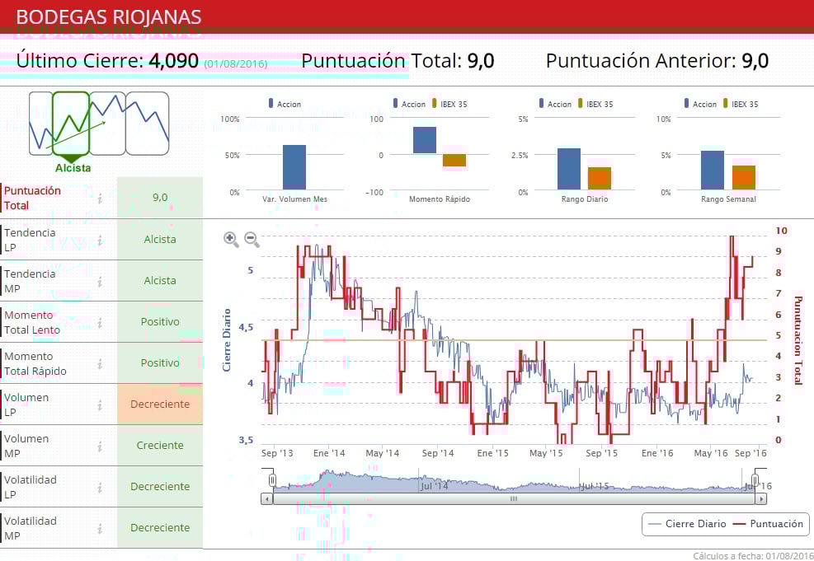Click IBEX 35 bar in Momento Rápido chart
This screenshot has width=814, height=561.
tap(454, 160)
